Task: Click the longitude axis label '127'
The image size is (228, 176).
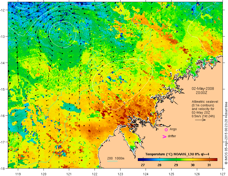Action: pyautogui.click(x=223, y=174)
